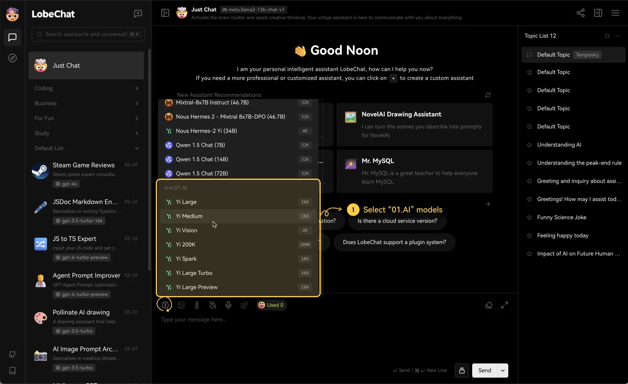Image resolution: width=628 pixels, height=384 pixels.
Task: Collapse the Default List section
Action: pos(137,148)
